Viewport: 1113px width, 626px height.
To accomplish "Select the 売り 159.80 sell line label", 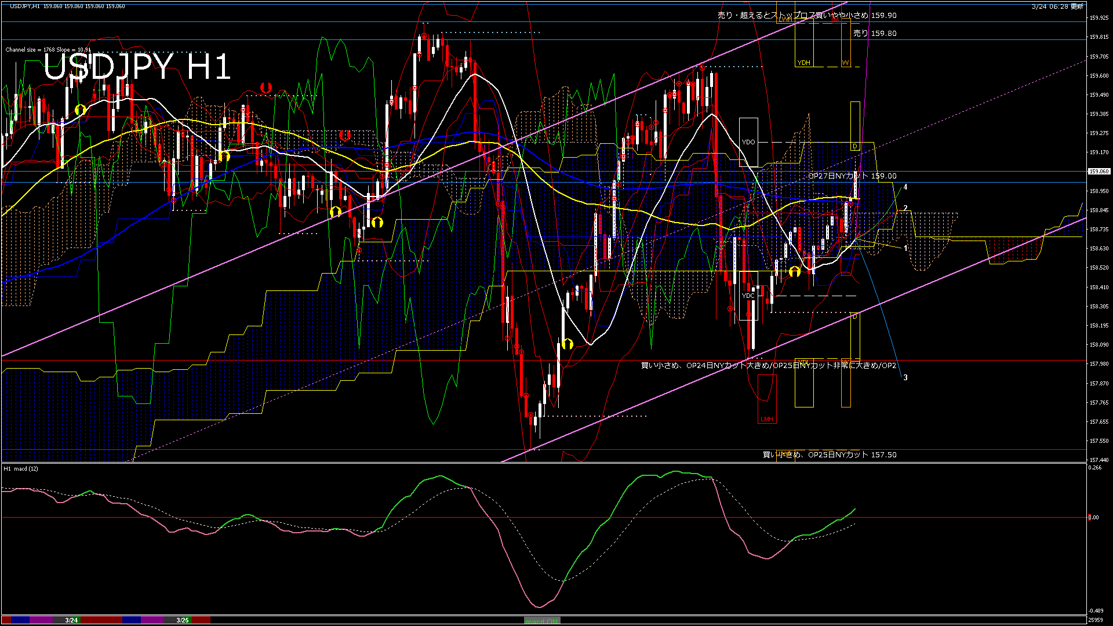I will coord(875,34).
